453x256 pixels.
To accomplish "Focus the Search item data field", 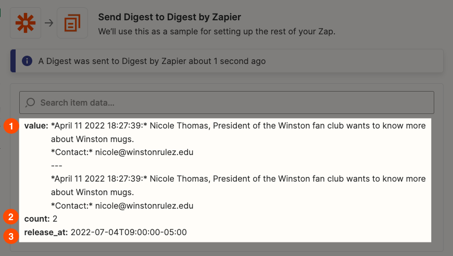I will [229, 103].
